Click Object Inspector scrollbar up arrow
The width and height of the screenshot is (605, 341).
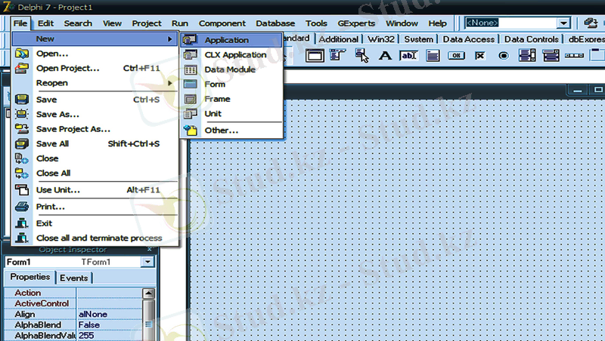tap(148, 293)
